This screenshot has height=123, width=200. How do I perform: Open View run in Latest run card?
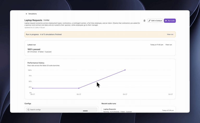pos(169,45)
